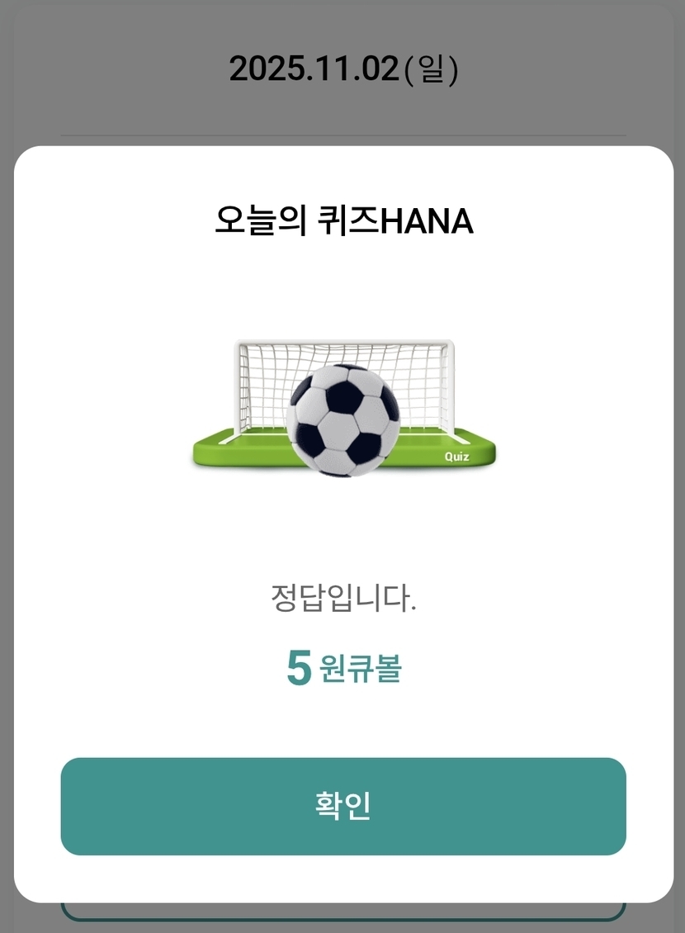Click the right goalpost of the goal
685x933 pixels.
[x=450, y=388]
